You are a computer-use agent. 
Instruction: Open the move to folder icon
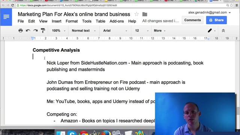145,14
